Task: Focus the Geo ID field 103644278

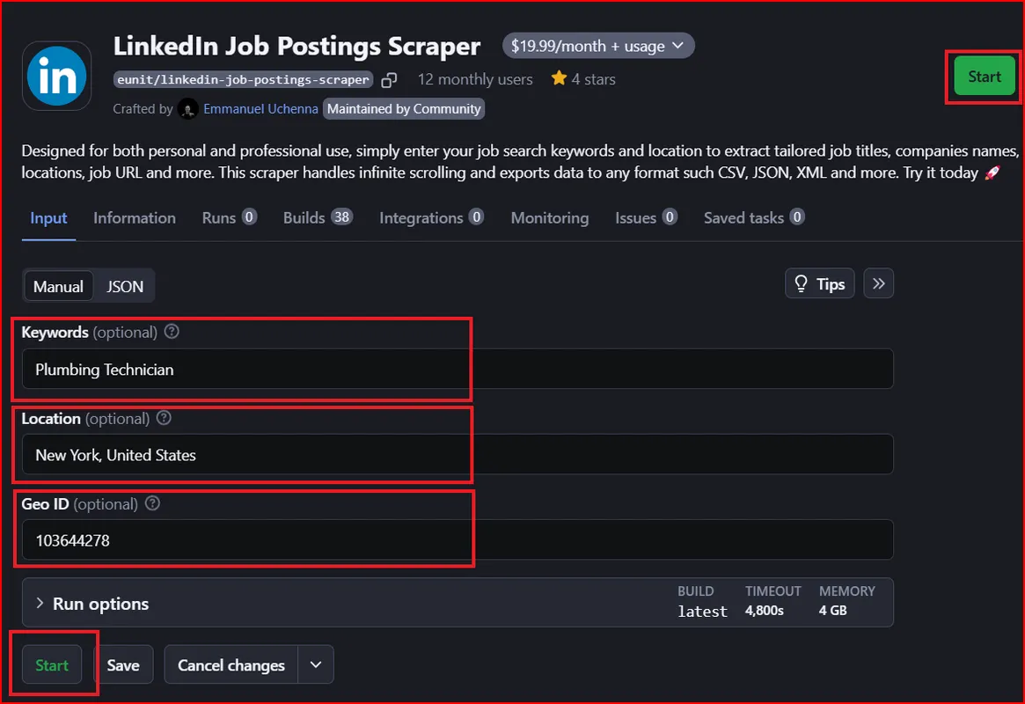Action: tap(458, 540)
